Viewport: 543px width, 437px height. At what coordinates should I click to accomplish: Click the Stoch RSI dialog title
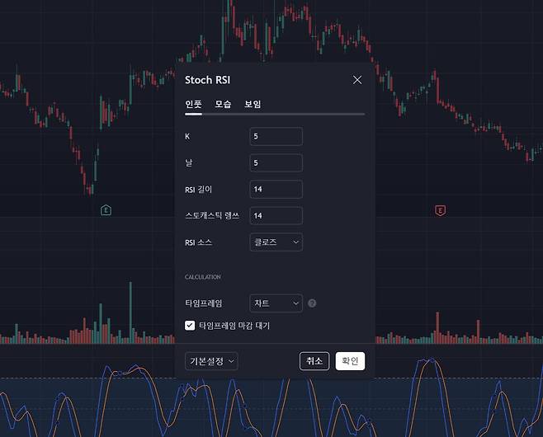[x=207, y=80]
